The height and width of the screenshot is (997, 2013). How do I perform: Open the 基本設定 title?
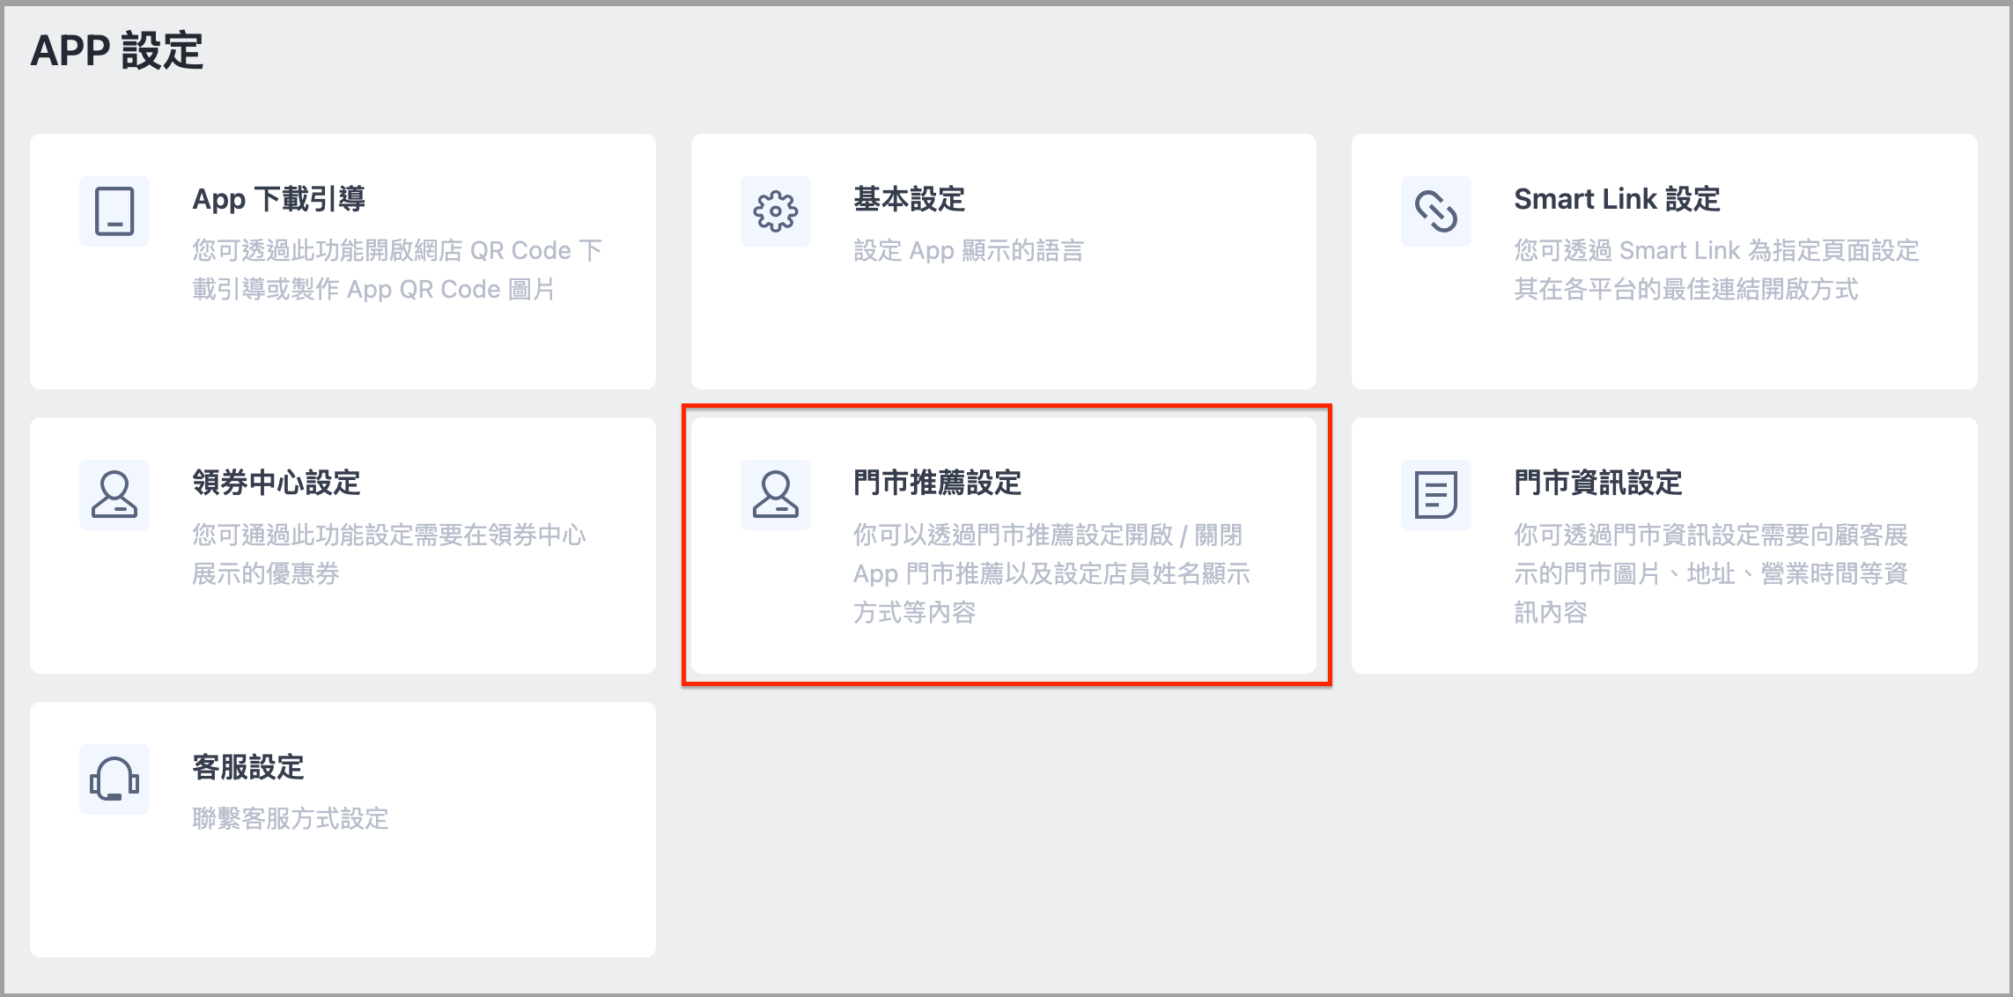pyautogui.click(x=909, y=199)
